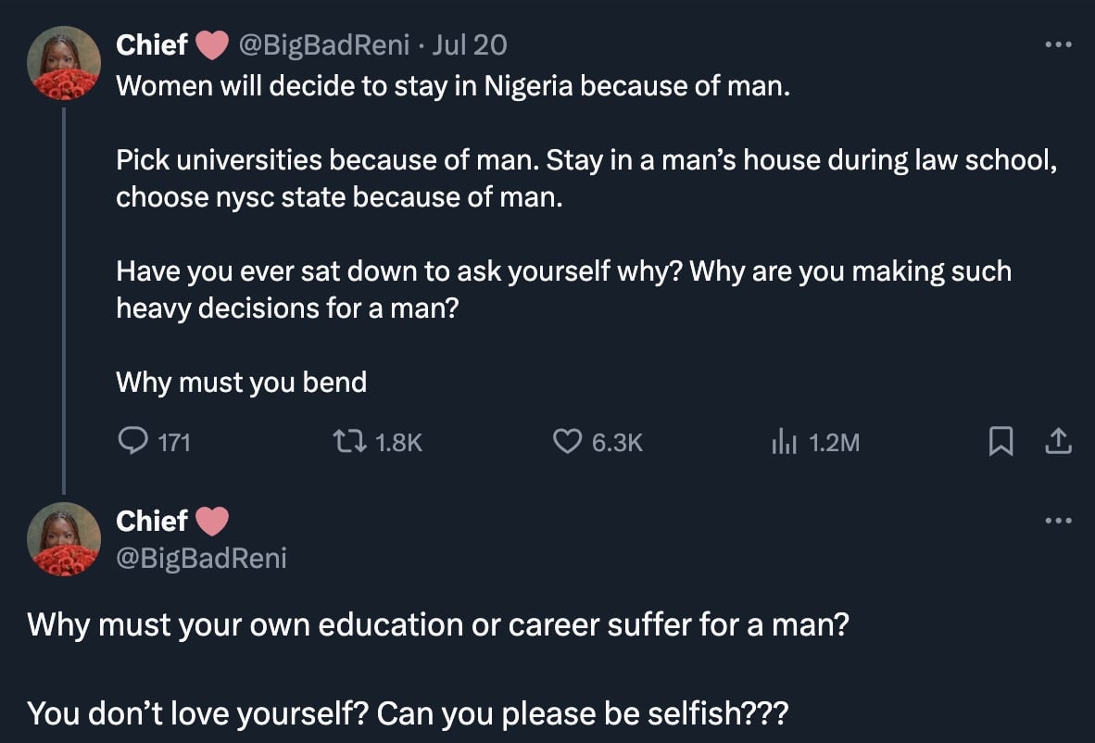The height and width of the screenshot is (743, 1095).
Task: Click the share icon on the first tweet
Action: pyautogui.click(x=1057, y=443)
